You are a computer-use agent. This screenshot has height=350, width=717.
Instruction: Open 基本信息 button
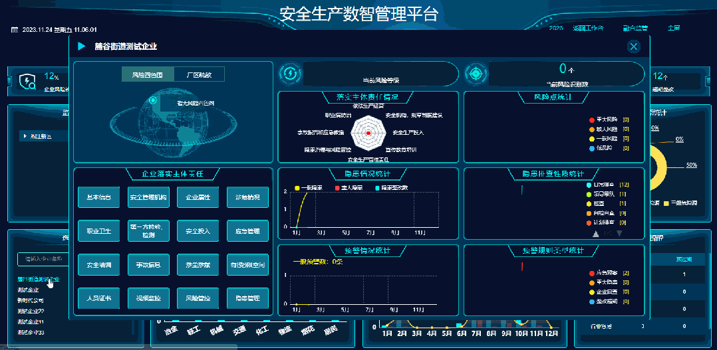tap(98, 197)
